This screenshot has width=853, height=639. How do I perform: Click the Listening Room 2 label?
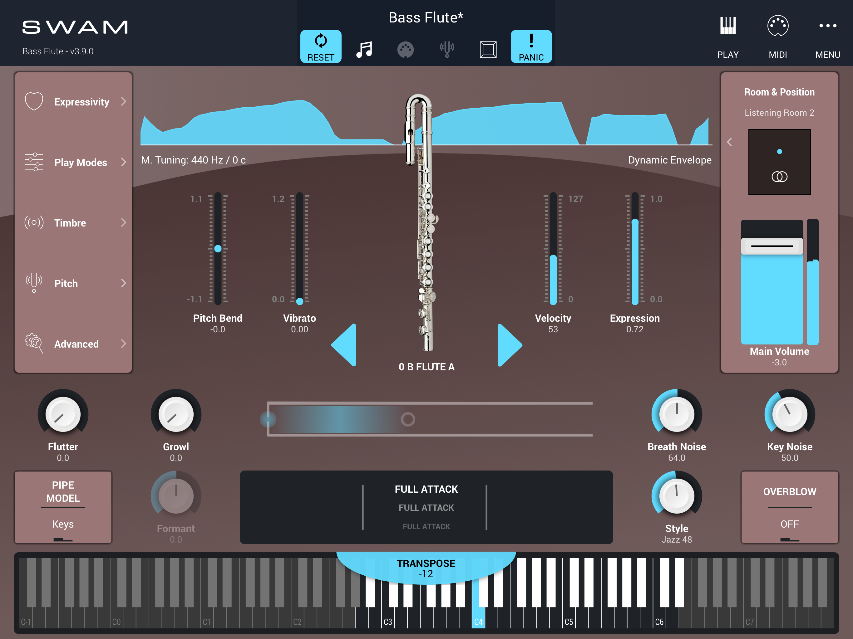(x=779, y=113)
